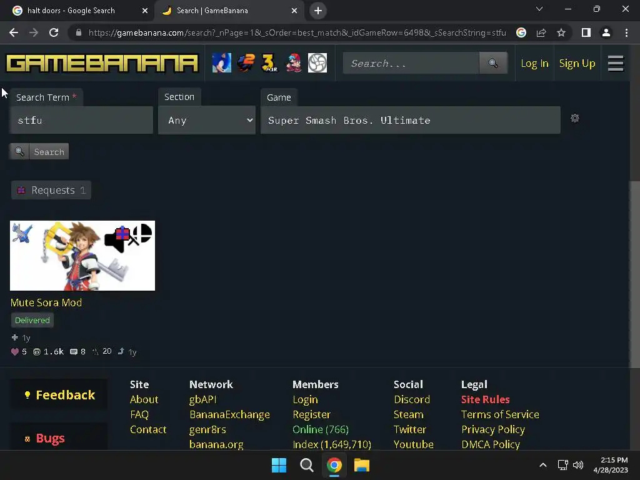Click the Delivered status badge
This screenshot has width=640, height=480.
point(32,321)
